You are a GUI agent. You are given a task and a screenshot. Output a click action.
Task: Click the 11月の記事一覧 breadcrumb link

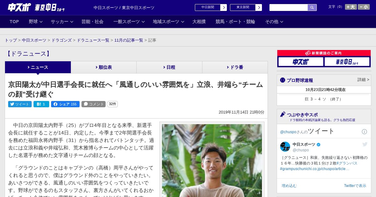(129, 40)
